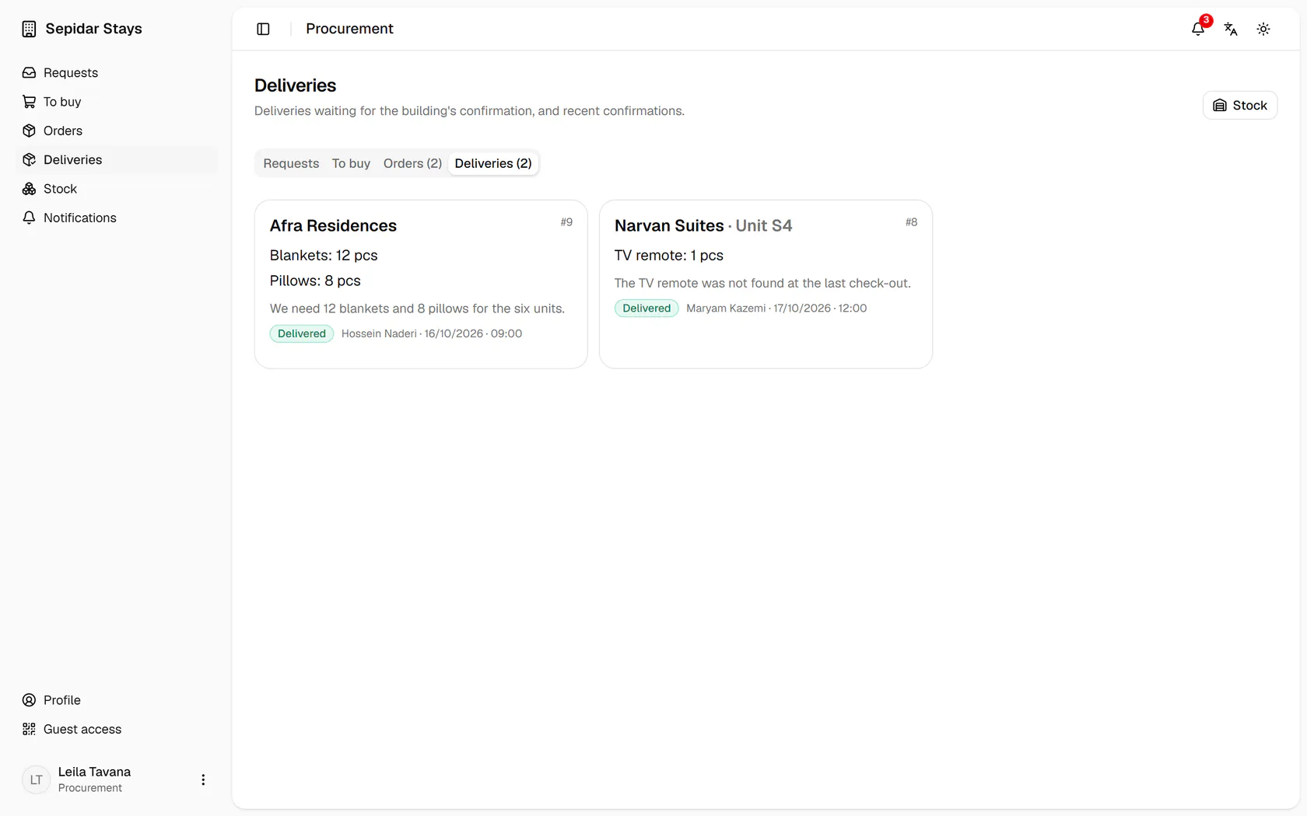Toggle the sidebar panel icon
This screenshot has width=1307, height=816.
pos(263,29)
